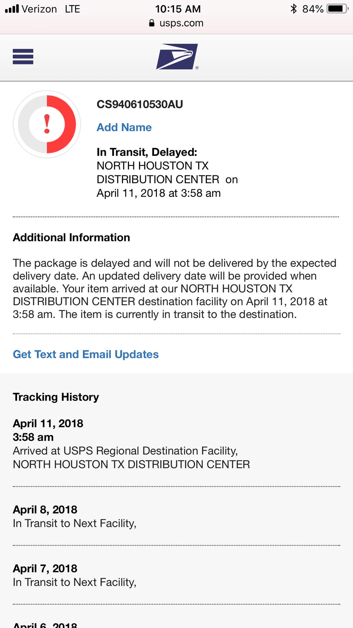The image size is (353, 628).
Task: Tap the Additional Information heading
Action: pyautogui.click(x=71, y=238)
